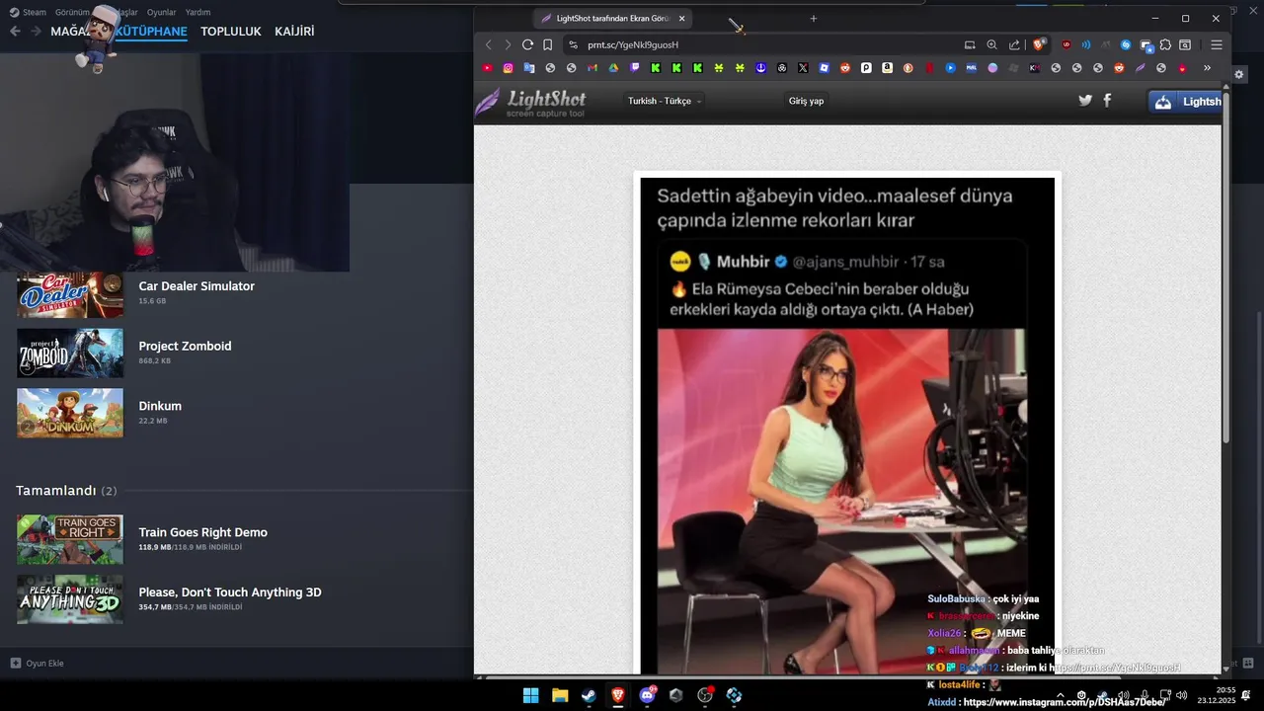The image size is (1264, 711).
Task: Open the Turkish - Türkçe language dropdown
Action: (x=665, y=101)
